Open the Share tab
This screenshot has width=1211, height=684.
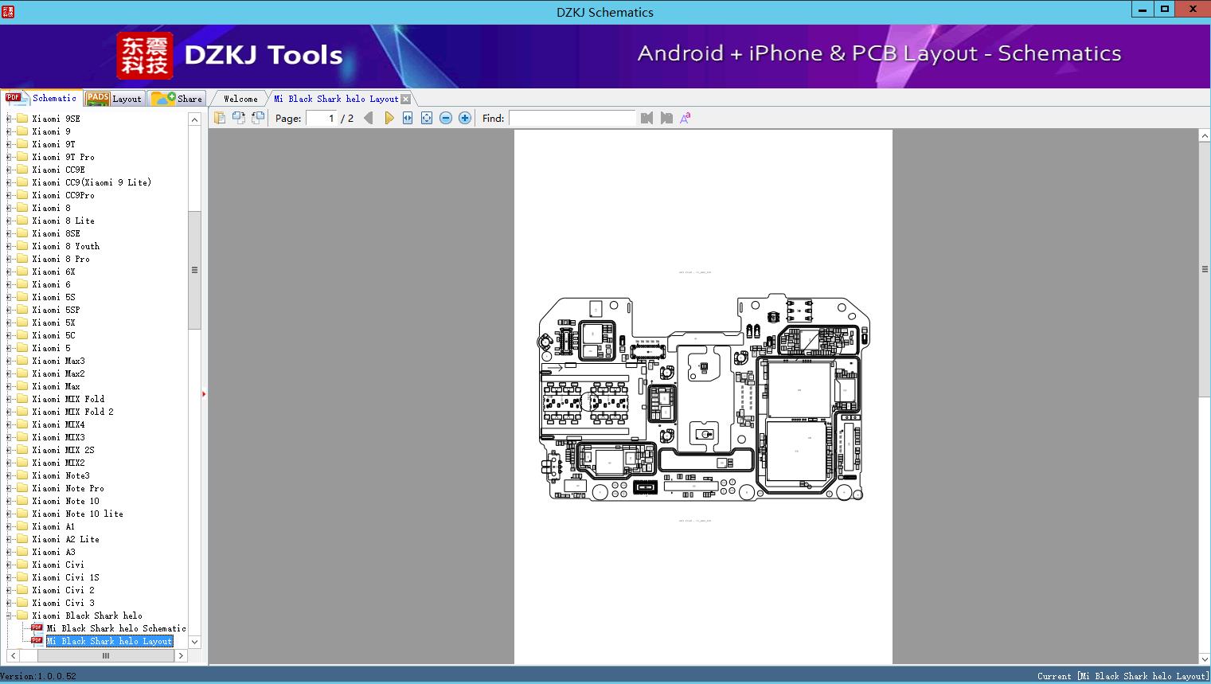[178, 99]
